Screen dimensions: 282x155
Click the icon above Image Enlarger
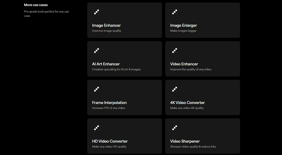click(x=174, y=12)
